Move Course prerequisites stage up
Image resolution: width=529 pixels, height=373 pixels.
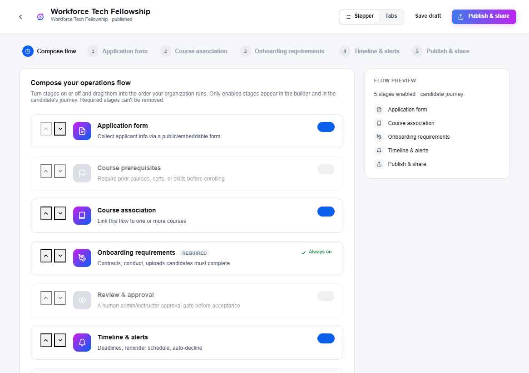pos(46,171)
